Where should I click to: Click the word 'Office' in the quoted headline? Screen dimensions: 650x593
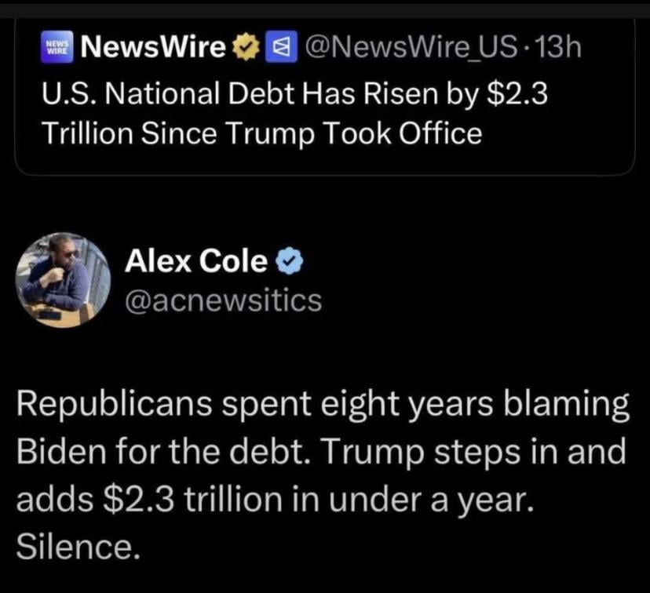[x=441, y=133]
